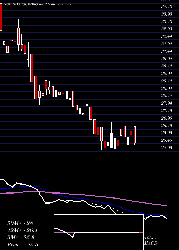Click the 5MA : 25.8 indicator value
179x250 pixels.
pos(21,237)
